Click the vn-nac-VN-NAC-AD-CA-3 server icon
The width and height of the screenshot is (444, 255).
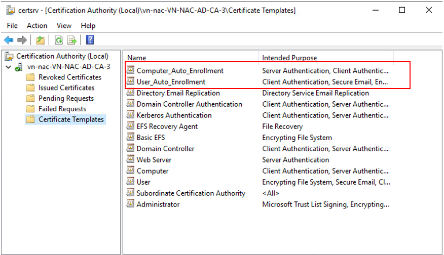pos(19,67)
